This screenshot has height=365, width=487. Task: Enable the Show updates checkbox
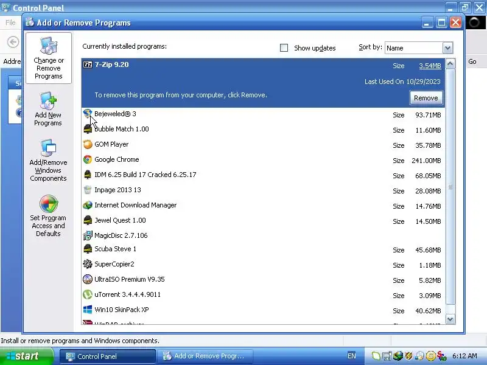point(284,48)
